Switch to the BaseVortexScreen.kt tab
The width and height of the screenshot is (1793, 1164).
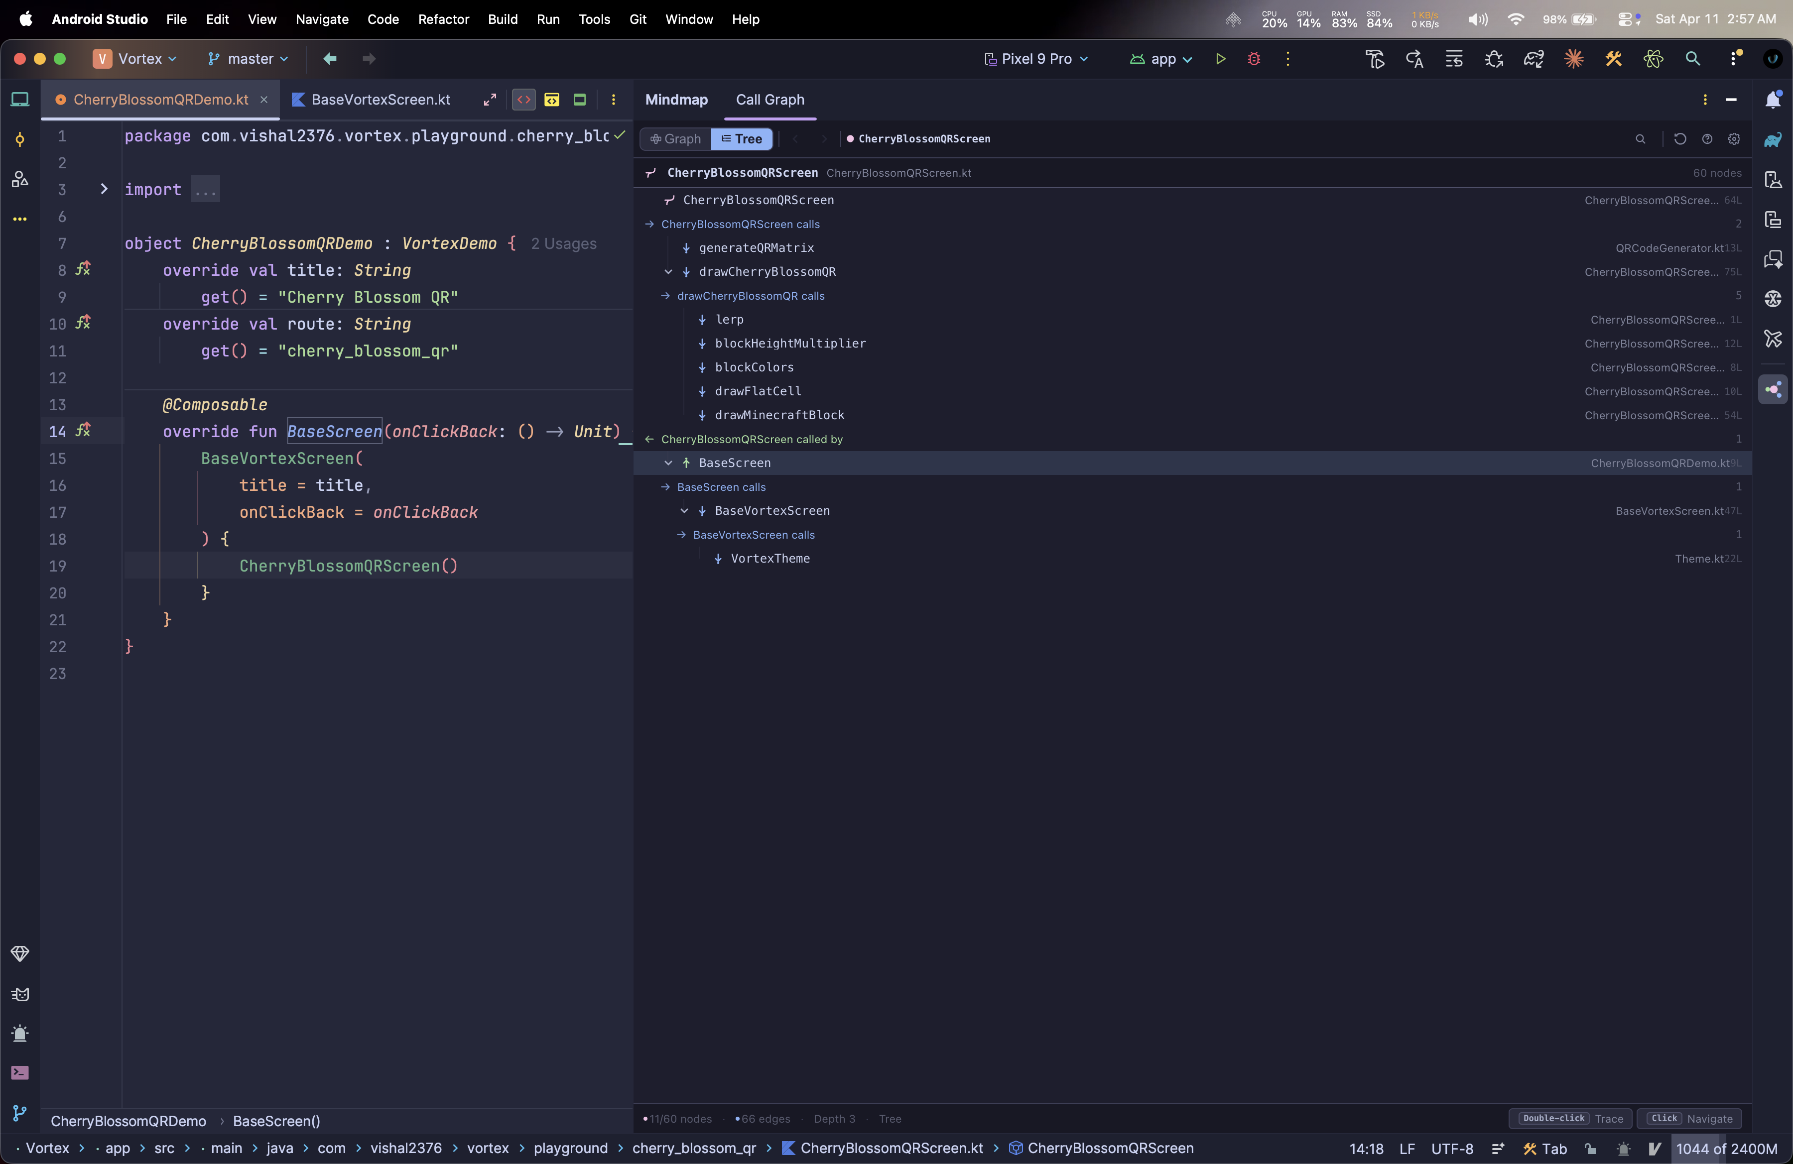click(x=380, y=100)
